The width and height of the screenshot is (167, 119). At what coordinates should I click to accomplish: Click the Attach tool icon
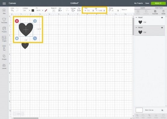click(149, 115)
